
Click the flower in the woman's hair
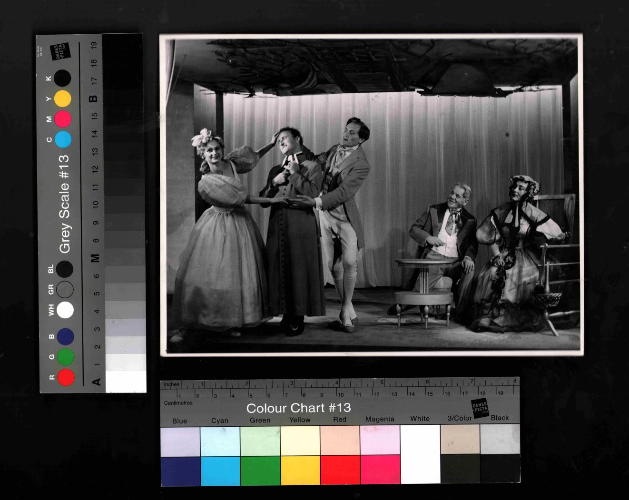(202, 137)
